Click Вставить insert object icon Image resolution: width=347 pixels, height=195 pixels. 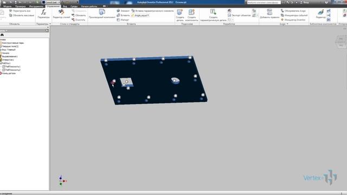(x=118, y=15)
